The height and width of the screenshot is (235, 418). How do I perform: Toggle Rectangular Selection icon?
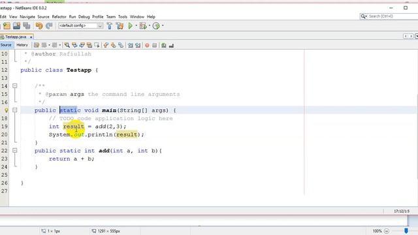(97, 45)
